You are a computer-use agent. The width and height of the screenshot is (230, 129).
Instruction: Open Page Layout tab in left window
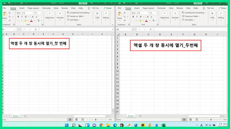tap(33, 8)
